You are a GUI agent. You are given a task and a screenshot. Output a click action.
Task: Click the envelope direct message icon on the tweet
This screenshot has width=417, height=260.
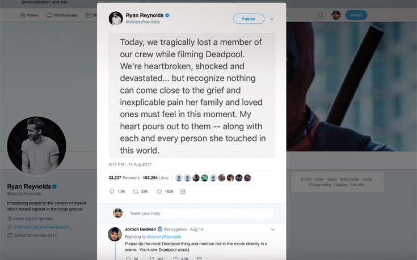(x=183, y=191)
